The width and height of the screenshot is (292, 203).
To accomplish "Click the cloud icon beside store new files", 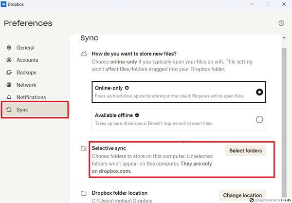I will click(84, 54).
